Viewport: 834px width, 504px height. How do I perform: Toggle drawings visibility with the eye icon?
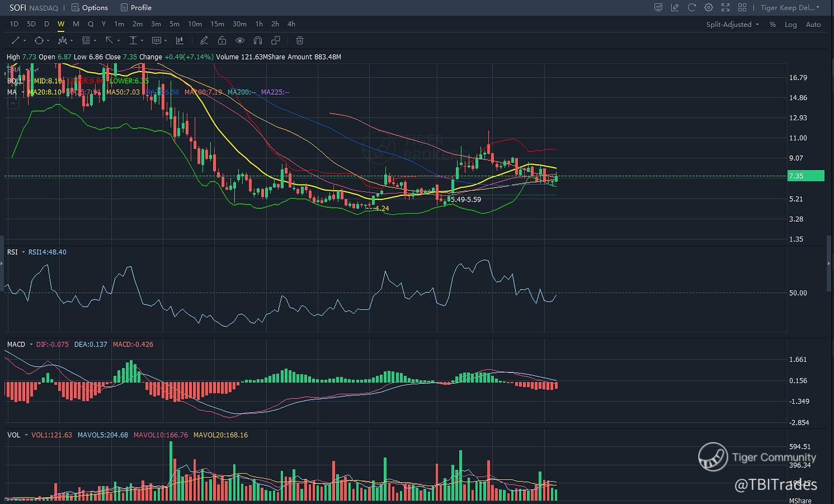point(240,41)
